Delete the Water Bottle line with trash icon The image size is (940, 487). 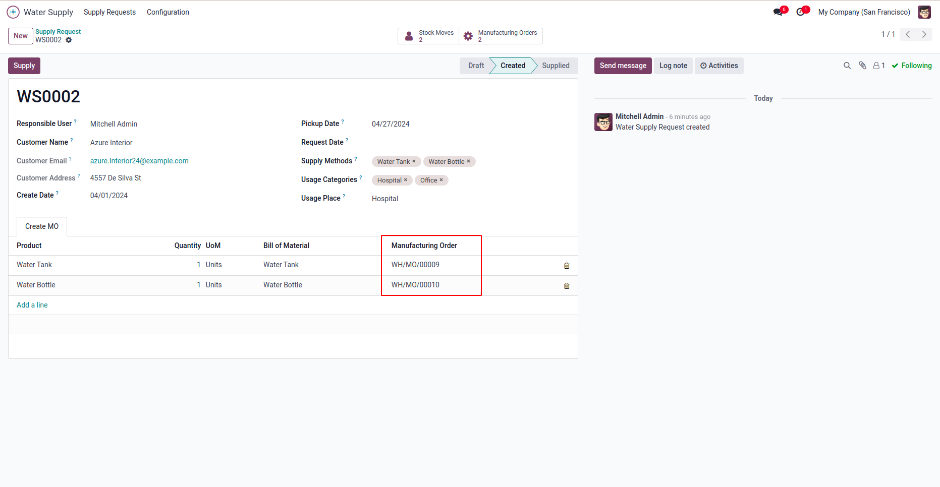(x=567, y=286)
